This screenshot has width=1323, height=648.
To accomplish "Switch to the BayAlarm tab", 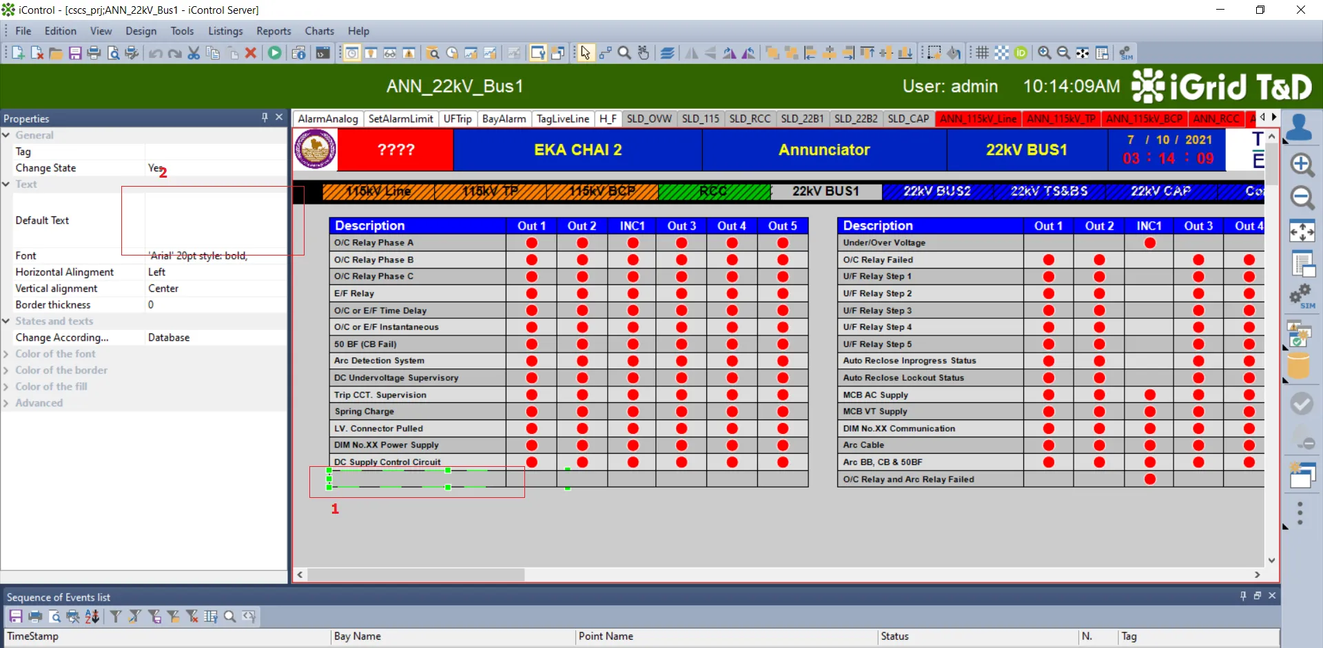I will [504, 118].
